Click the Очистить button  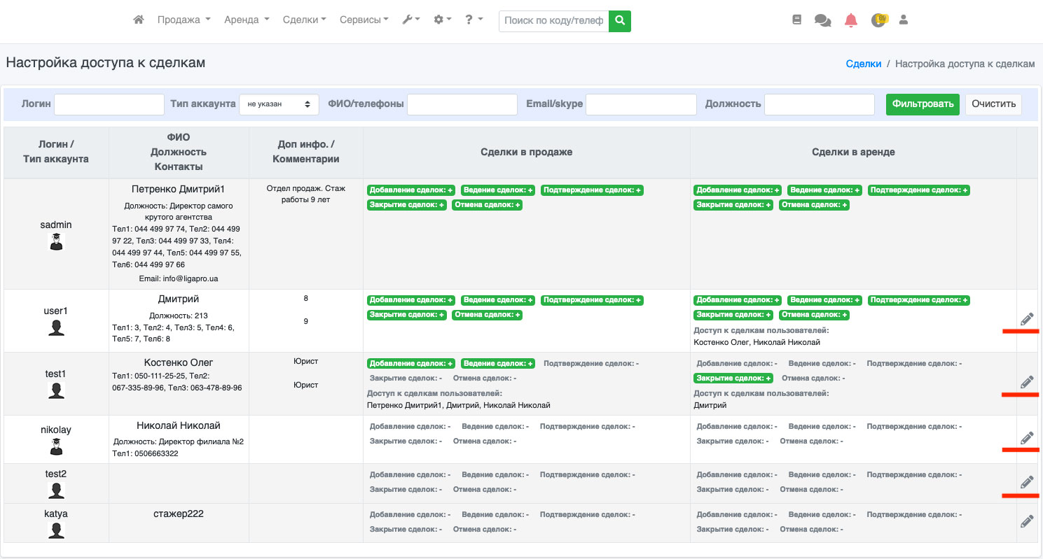tap(993, 104)
